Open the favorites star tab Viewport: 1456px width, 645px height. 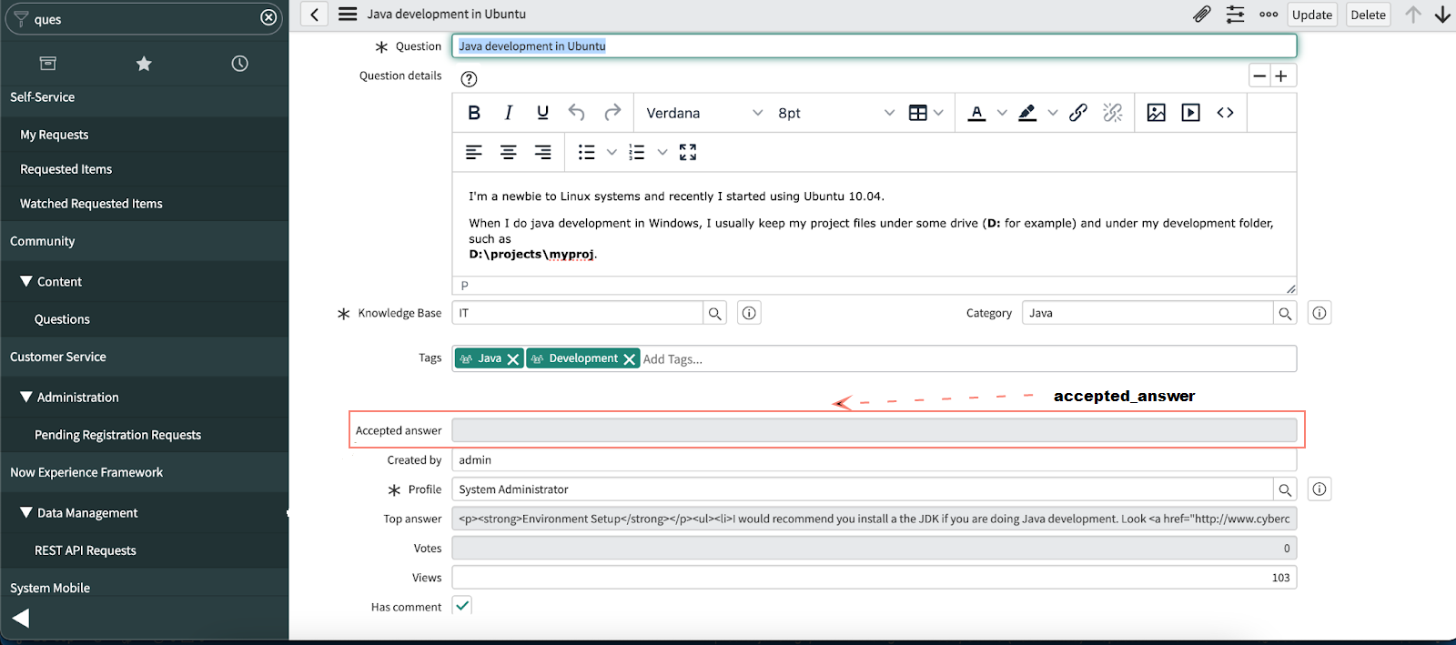(x=144, y=64)
